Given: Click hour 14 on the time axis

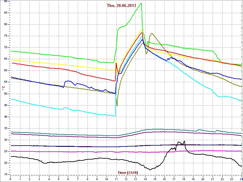Looking at the screenshot, I should 145,179.
